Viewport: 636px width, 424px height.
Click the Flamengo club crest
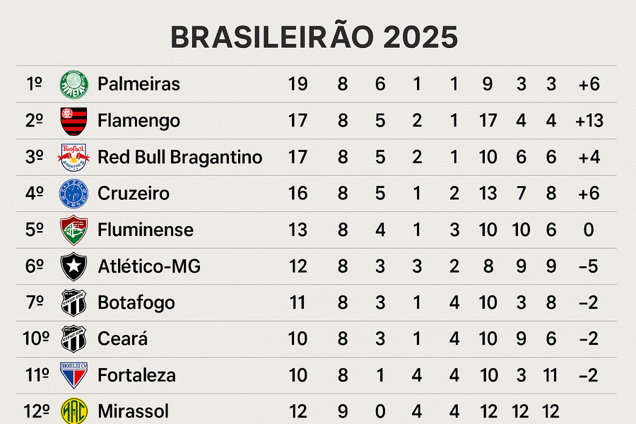click(73, 121)
